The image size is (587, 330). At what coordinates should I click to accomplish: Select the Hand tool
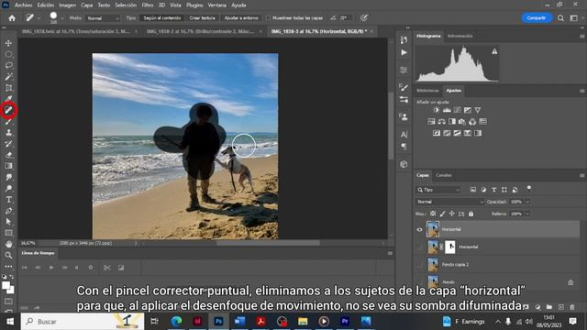(x=8, y=244)
